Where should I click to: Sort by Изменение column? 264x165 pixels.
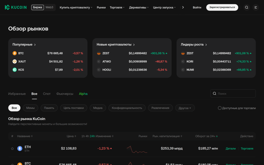click(104, 136)
